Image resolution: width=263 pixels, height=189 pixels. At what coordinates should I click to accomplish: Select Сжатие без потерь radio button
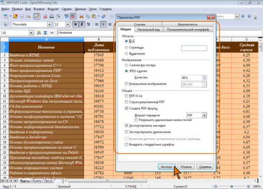pos(126,65)
